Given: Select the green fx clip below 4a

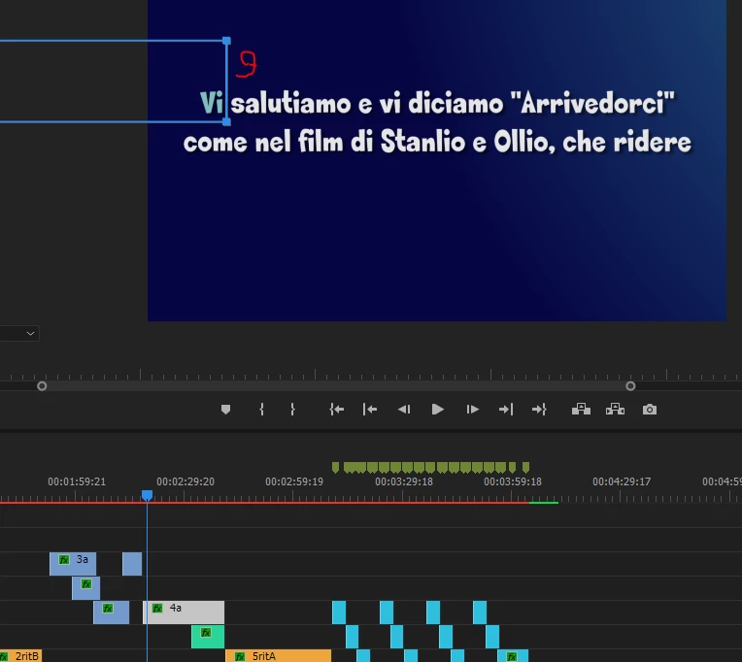Looking at the screenshot, I should click(x=208, y=637).
